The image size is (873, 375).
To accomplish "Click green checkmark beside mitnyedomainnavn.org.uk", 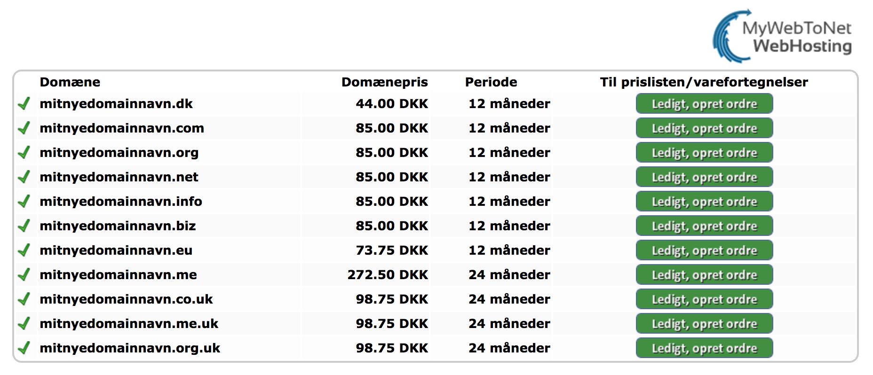I will tap(24, 348).
